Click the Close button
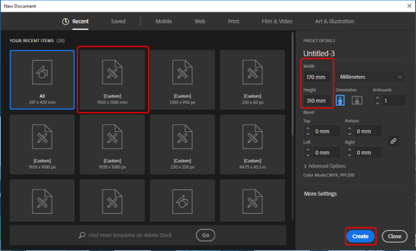Image resolution: width=416 pixels, height=251 pixels. tap(395, 236)
